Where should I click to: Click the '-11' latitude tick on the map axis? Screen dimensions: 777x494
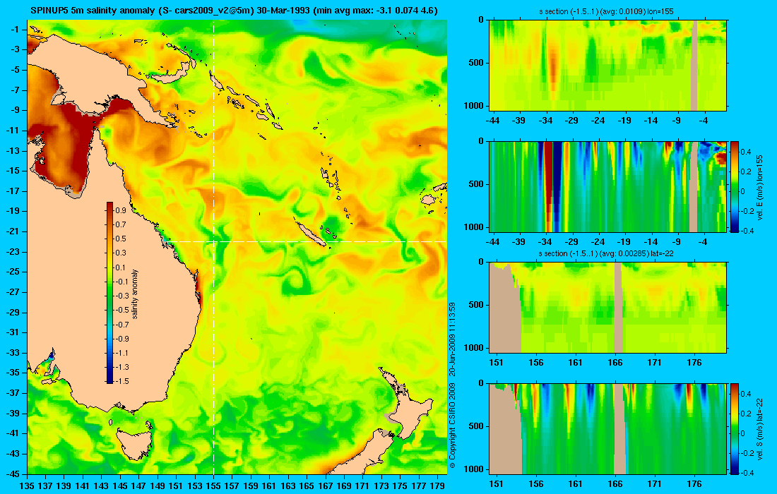pyautogui.click(x=13, y=131)
